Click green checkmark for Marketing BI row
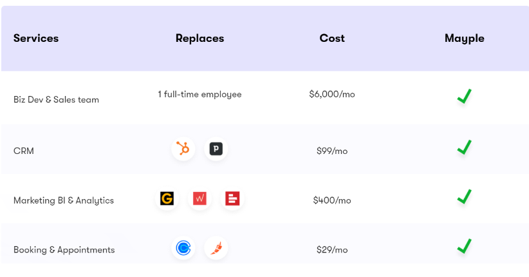 pyautogui.click(x=464, y=196)
